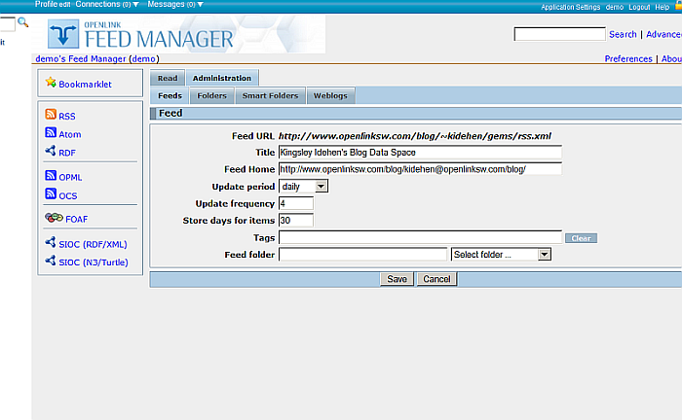Open the OCS export icon
This screenshot has height=420, width=682.
pos(51,194)
